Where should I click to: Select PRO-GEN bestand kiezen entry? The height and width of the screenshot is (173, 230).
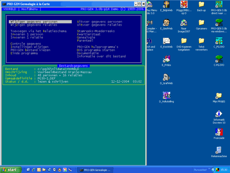(x=31, y=50)
